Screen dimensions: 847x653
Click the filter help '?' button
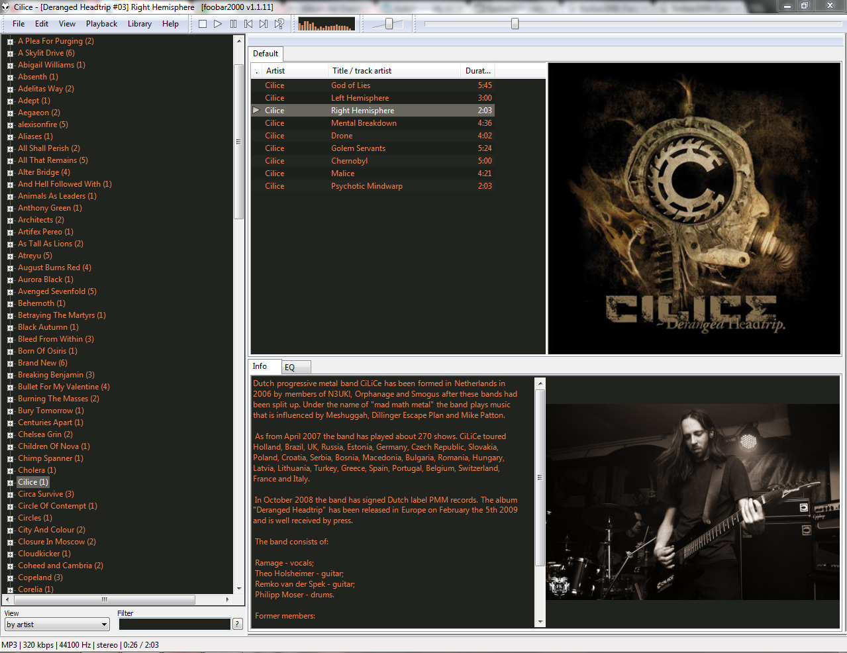tap(238, 624)
